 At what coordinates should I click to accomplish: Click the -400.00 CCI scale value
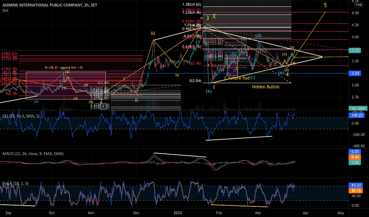pyautogui.click(x=358, y=146)
